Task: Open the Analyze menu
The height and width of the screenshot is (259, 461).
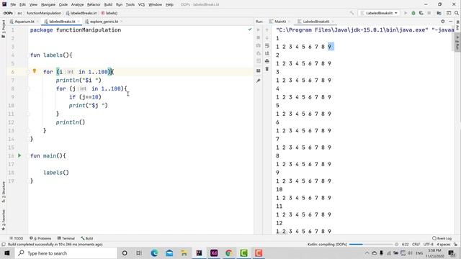Action: pos(77,5)
